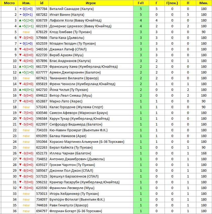The width and height of the screenshot is (212, 214).
Task: Click the 'Игрок' column header
Action: (x=91, y=3)
